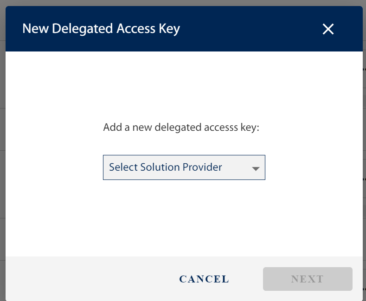Click the greyed-out NEXT button
The image size is (366, 301).
coord(307,279)
